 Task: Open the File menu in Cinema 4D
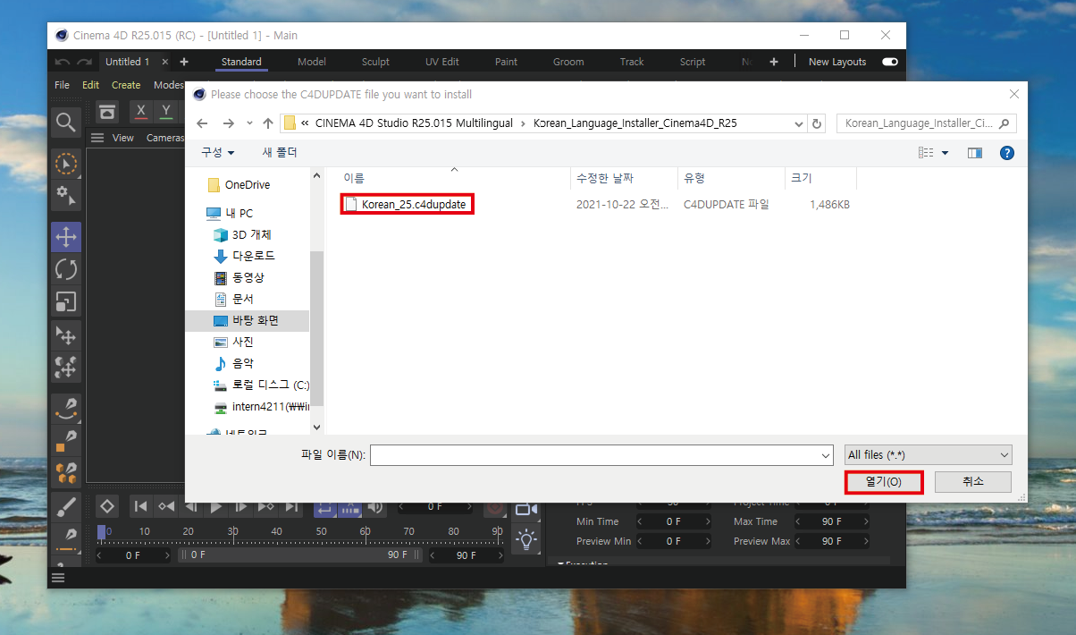click(x=62, y=85)
